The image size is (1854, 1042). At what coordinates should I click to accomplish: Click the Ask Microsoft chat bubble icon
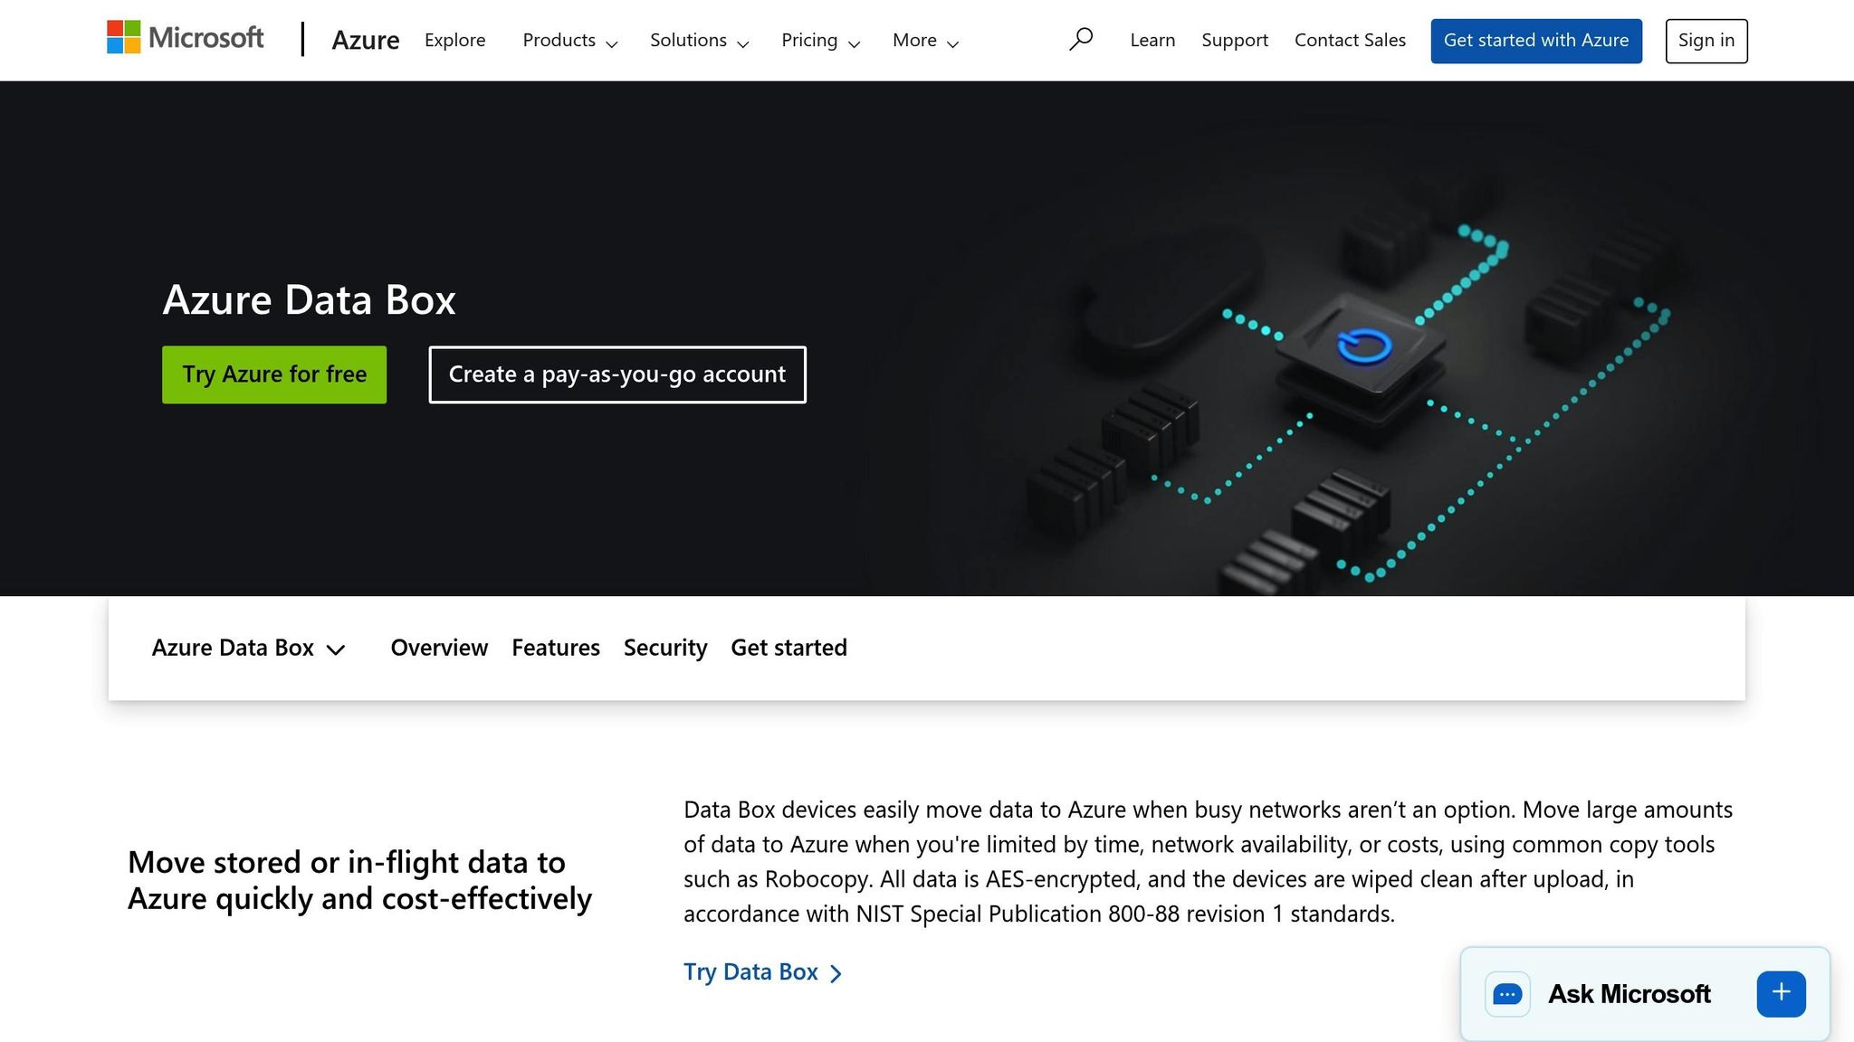tap(1505, 993)
